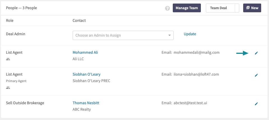Open the Team Deal dropdown
This screenshot has height=120, width=269.
(x=222, y=8)
